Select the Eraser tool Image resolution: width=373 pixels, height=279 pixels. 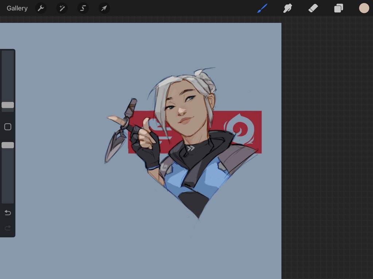(313, 8)
